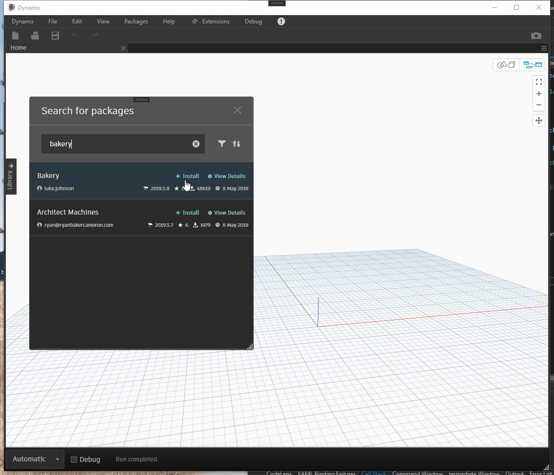Click the camera export icon on toolbar
Screen dimensions: 554x475
[536, 36]
